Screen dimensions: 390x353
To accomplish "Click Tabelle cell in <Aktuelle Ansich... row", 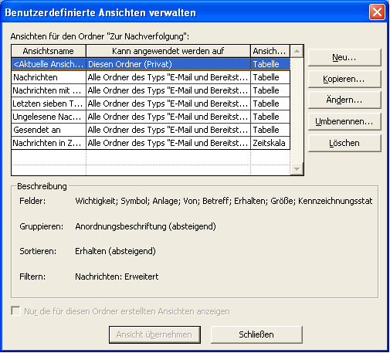I will 270,64.
